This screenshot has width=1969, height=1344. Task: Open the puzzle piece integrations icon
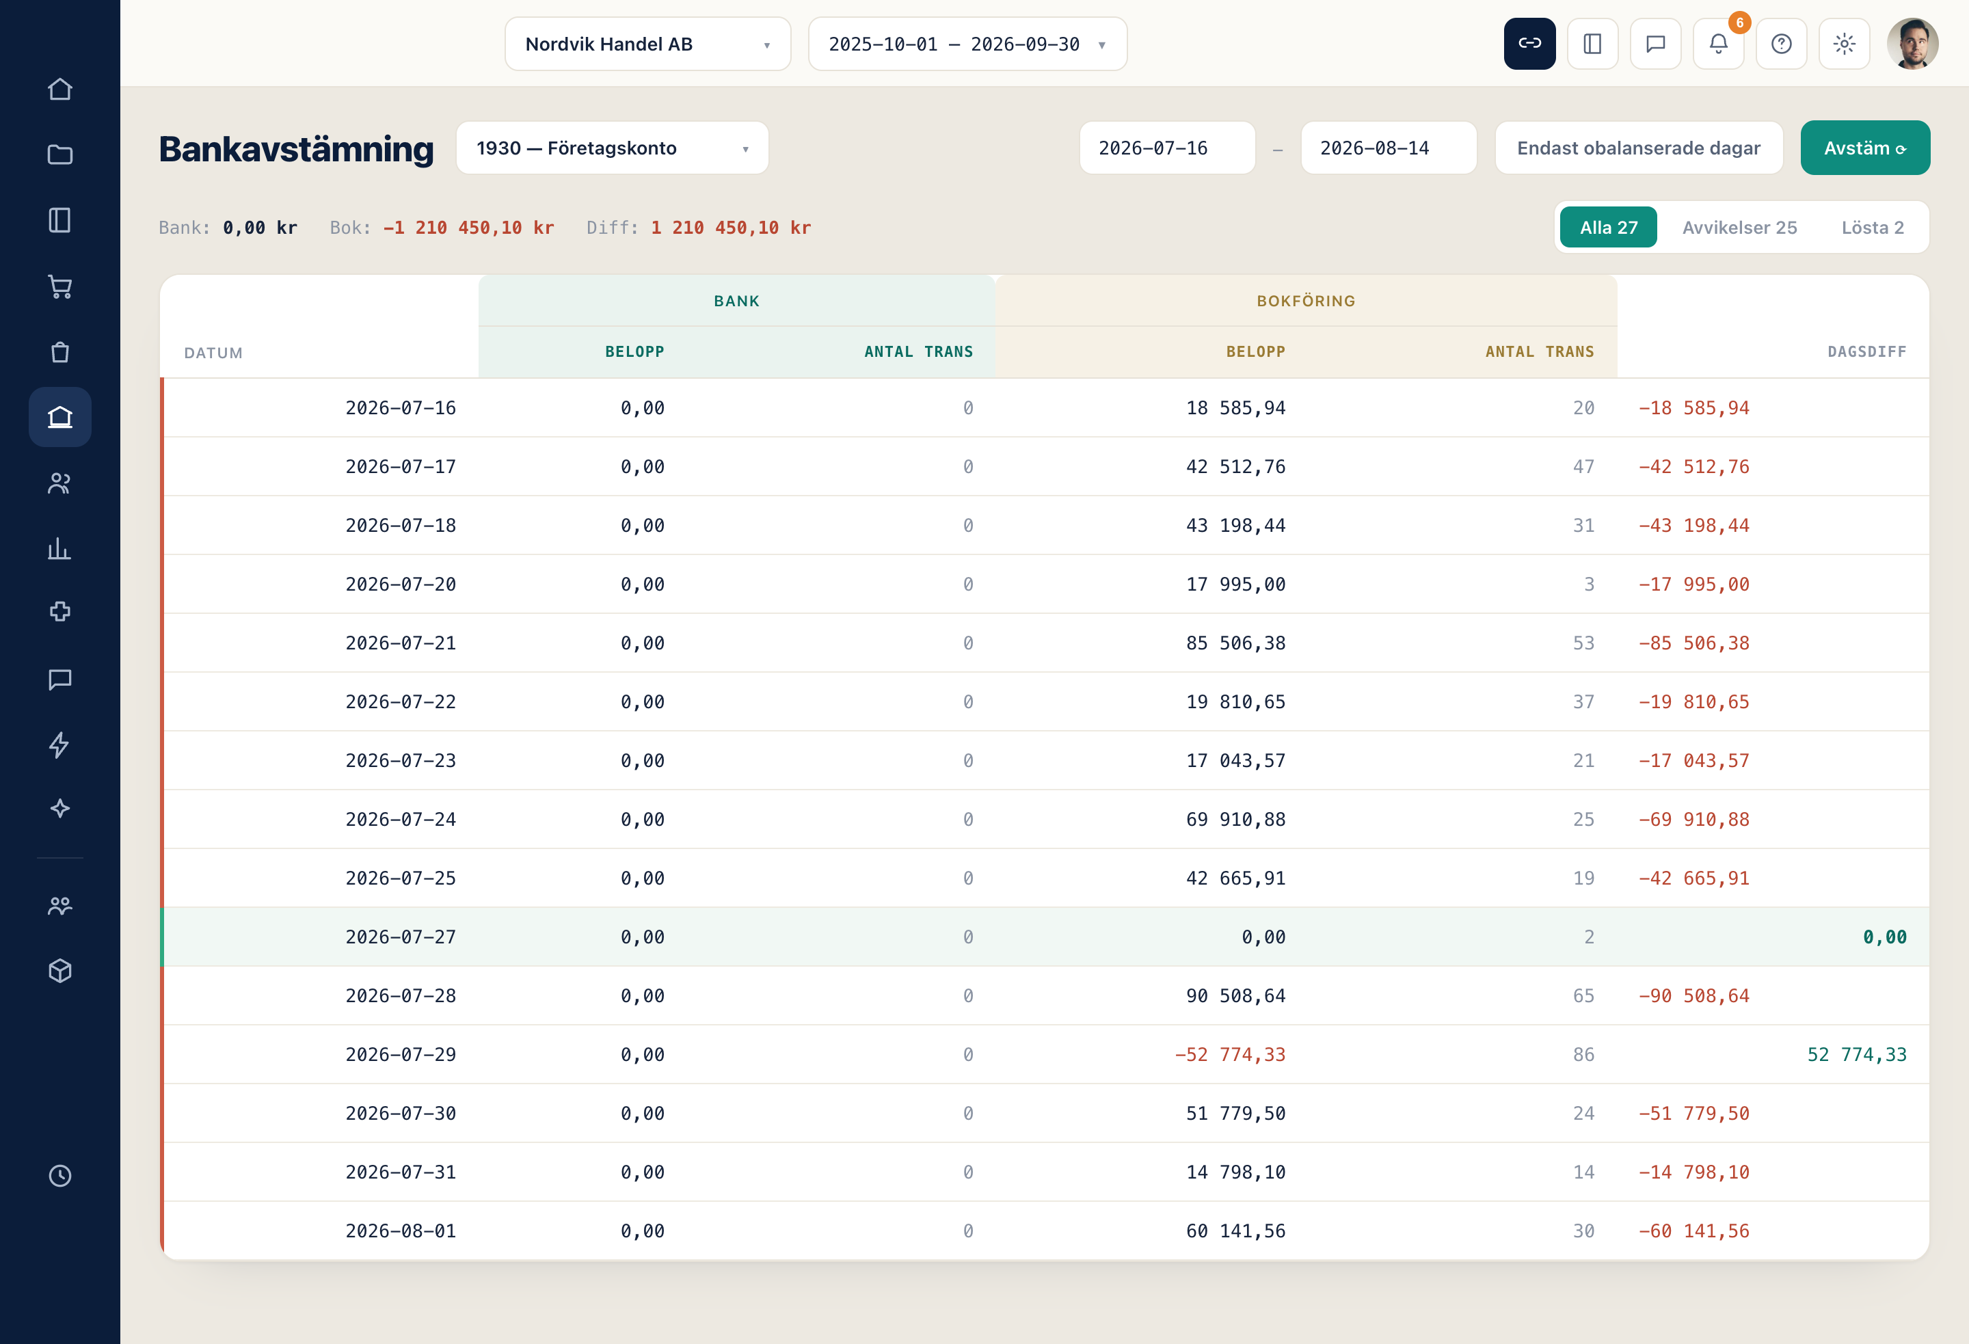pos(60,612)
